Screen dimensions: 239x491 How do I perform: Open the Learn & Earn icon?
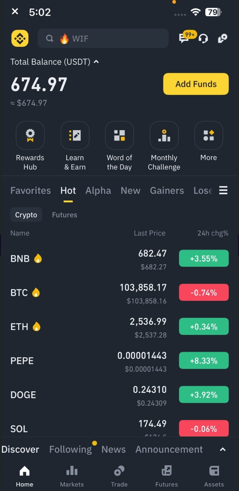coord(75,135)
